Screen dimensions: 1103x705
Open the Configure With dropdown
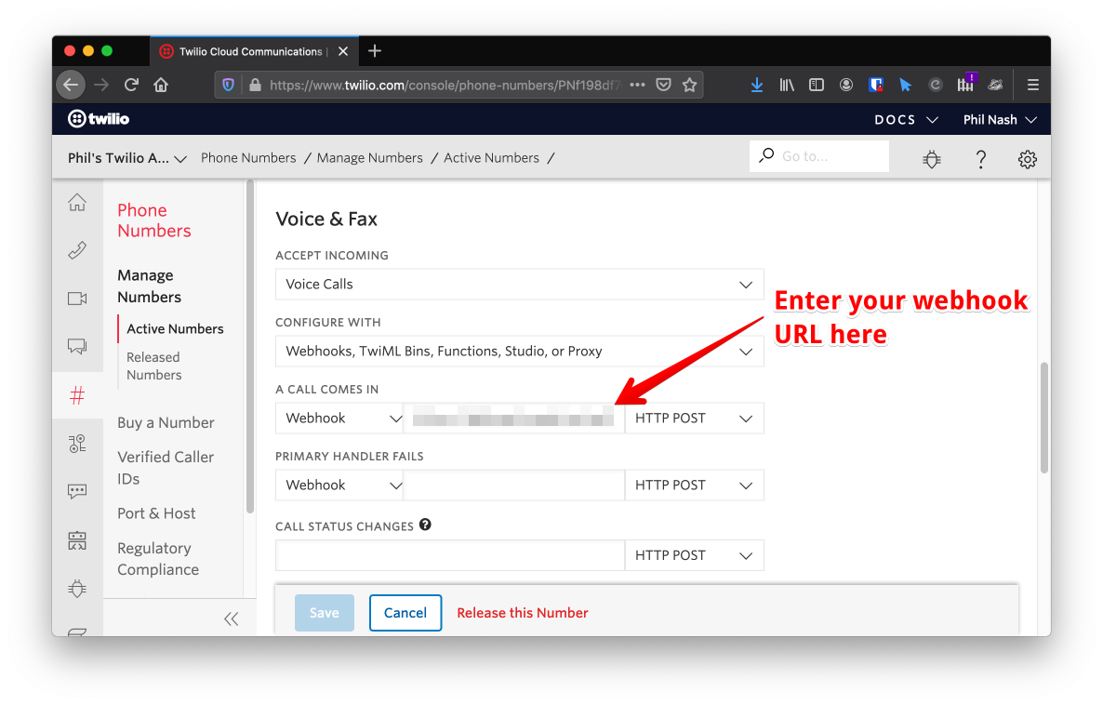pos(519,351)
